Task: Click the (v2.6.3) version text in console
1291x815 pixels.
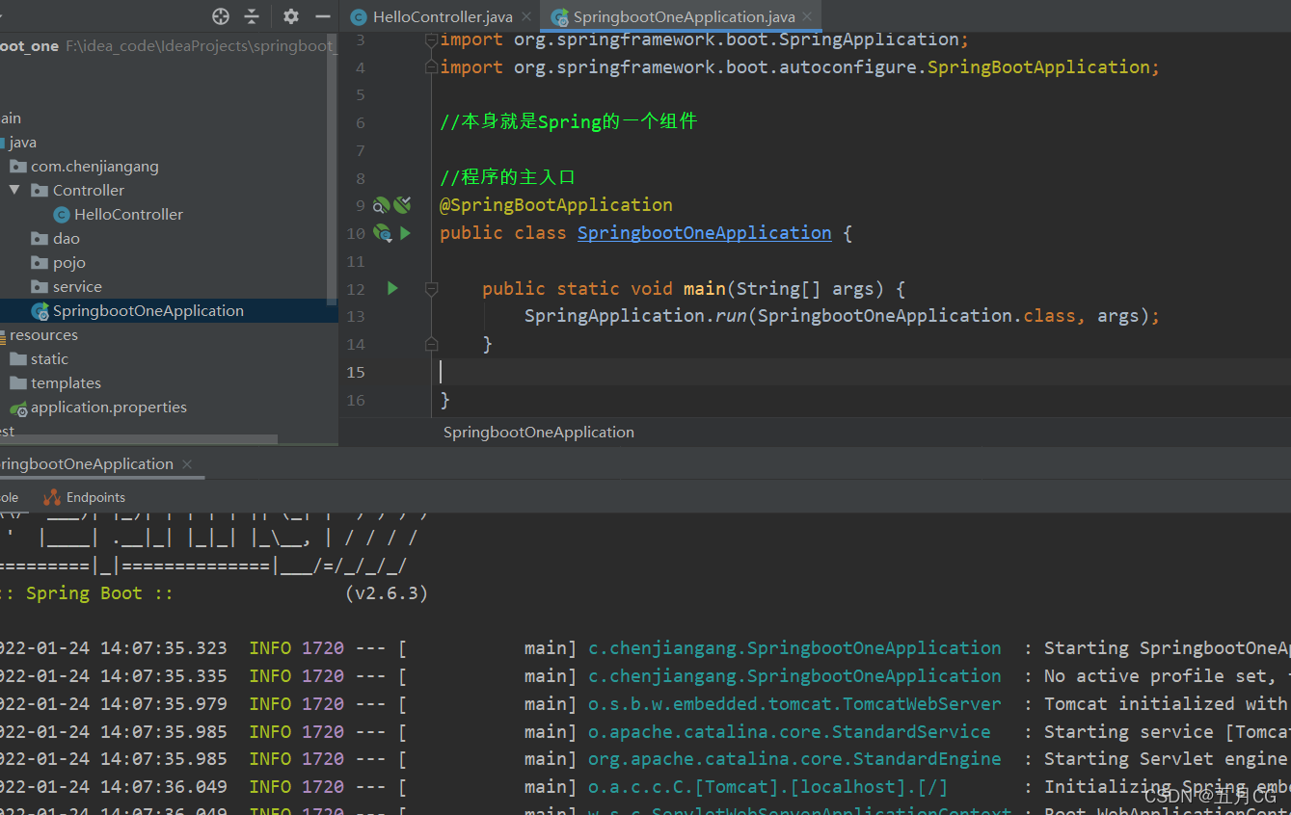Action: pyautogui.click(x=386, y=593)
